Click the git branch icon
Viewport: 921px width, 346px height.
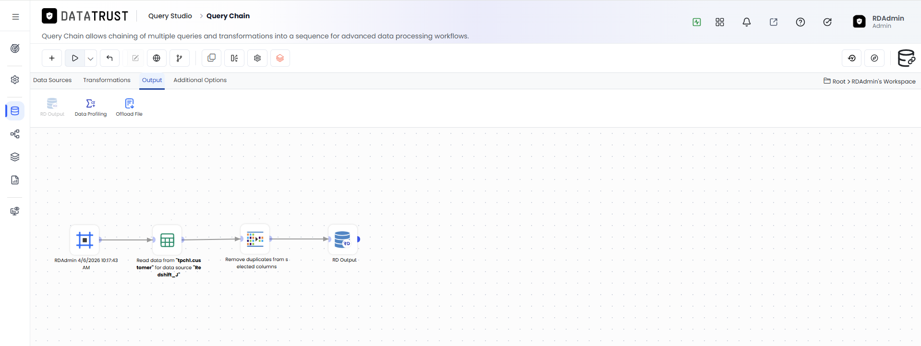[x=179, y=58]
